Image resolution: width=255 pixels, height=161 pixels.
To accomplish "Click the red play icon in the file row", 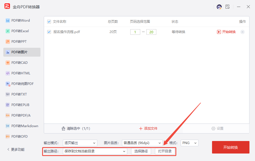I will click(219, 32).
